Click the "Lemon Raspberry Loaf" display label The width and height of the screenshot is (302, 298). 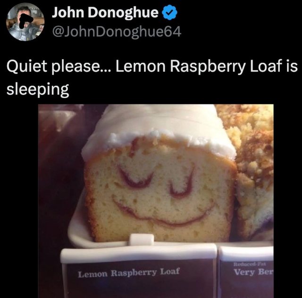129,272
